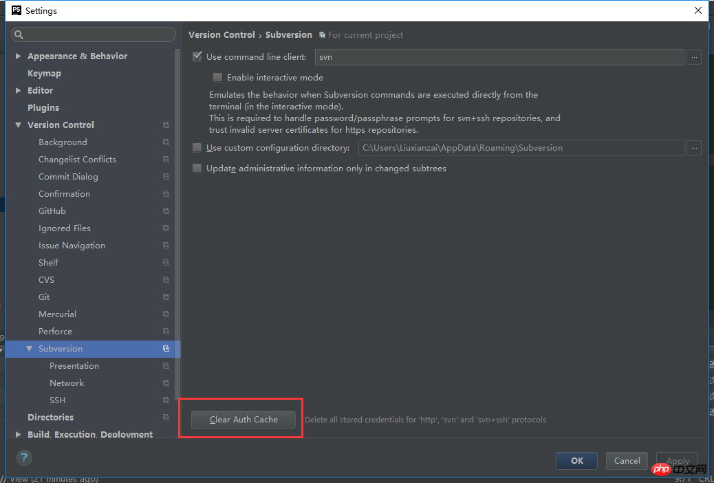Select Background under Version Control
Screen dimensions: 714x483
pyautogui.click(x=63, y=142)
